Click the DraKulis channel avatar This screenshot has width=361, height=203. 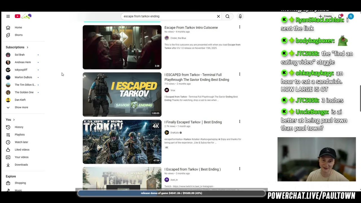pyautogui.click(x=167, y=133)
